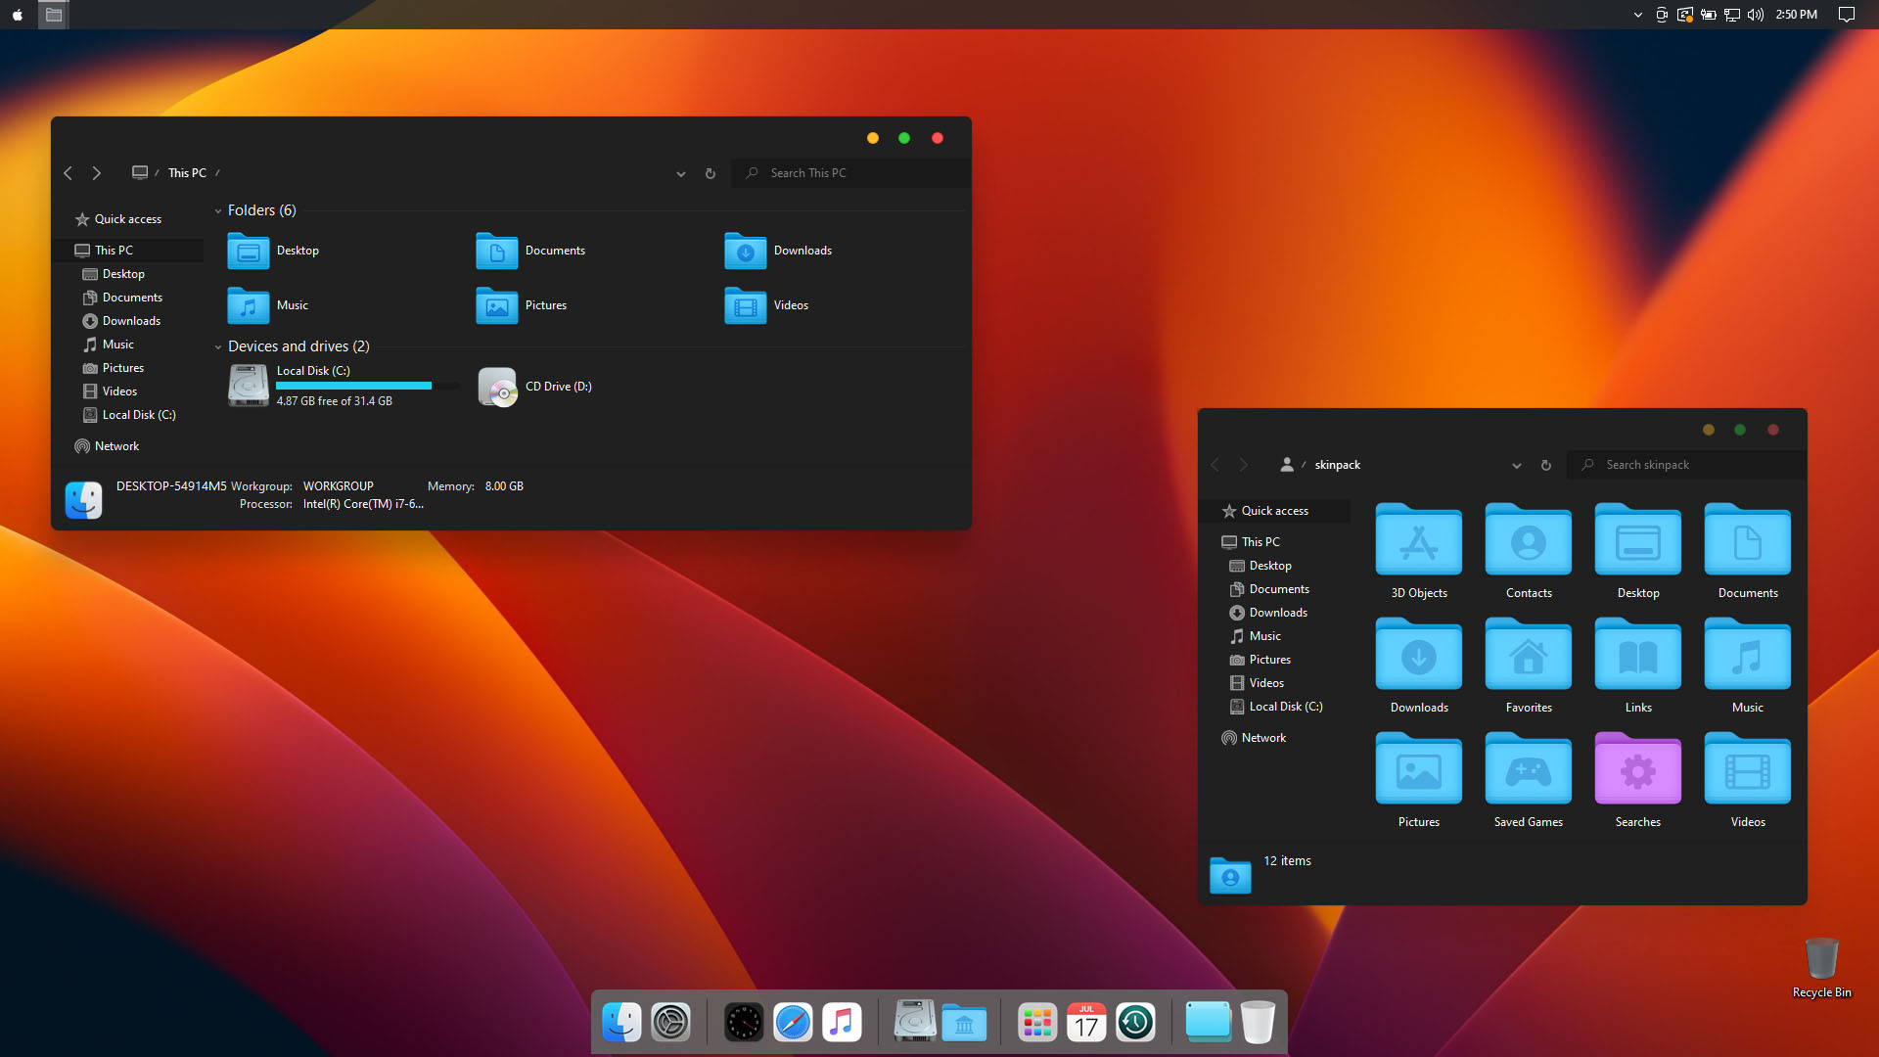Refresh the This PC window
The image size is (1879, 1057).
click(x=710, y=174)
